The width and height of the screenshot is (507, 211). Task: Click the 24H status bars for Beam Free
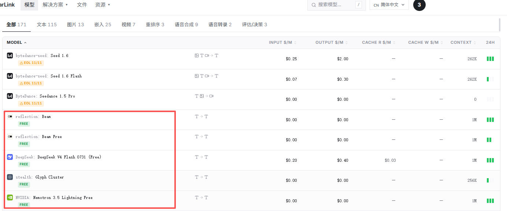(490, 140)
